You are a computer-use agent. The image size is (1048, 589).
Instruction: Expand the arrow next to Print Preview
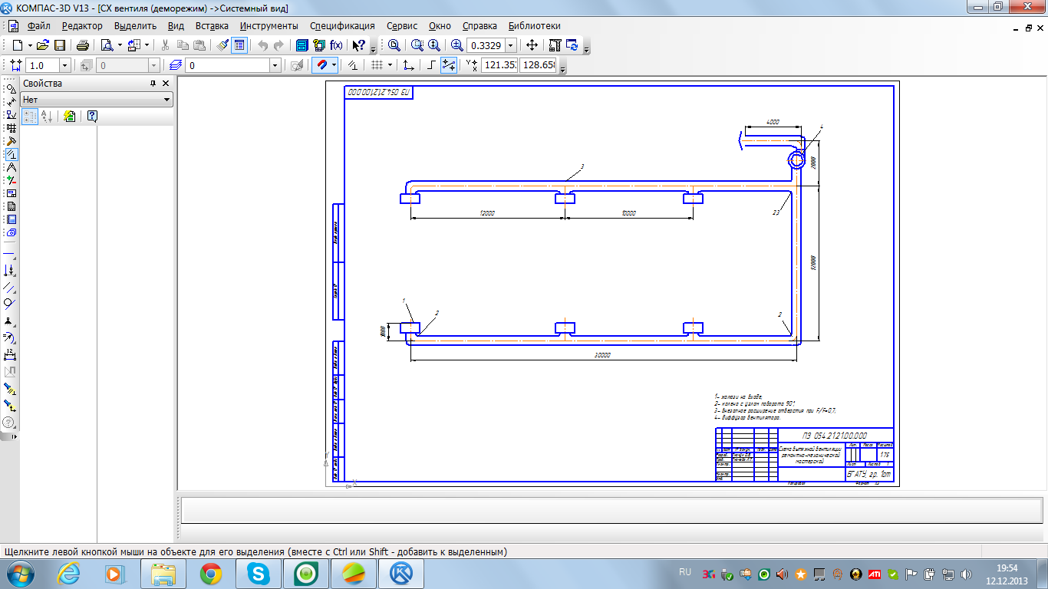pyautogui.click(x=120, y=45)
